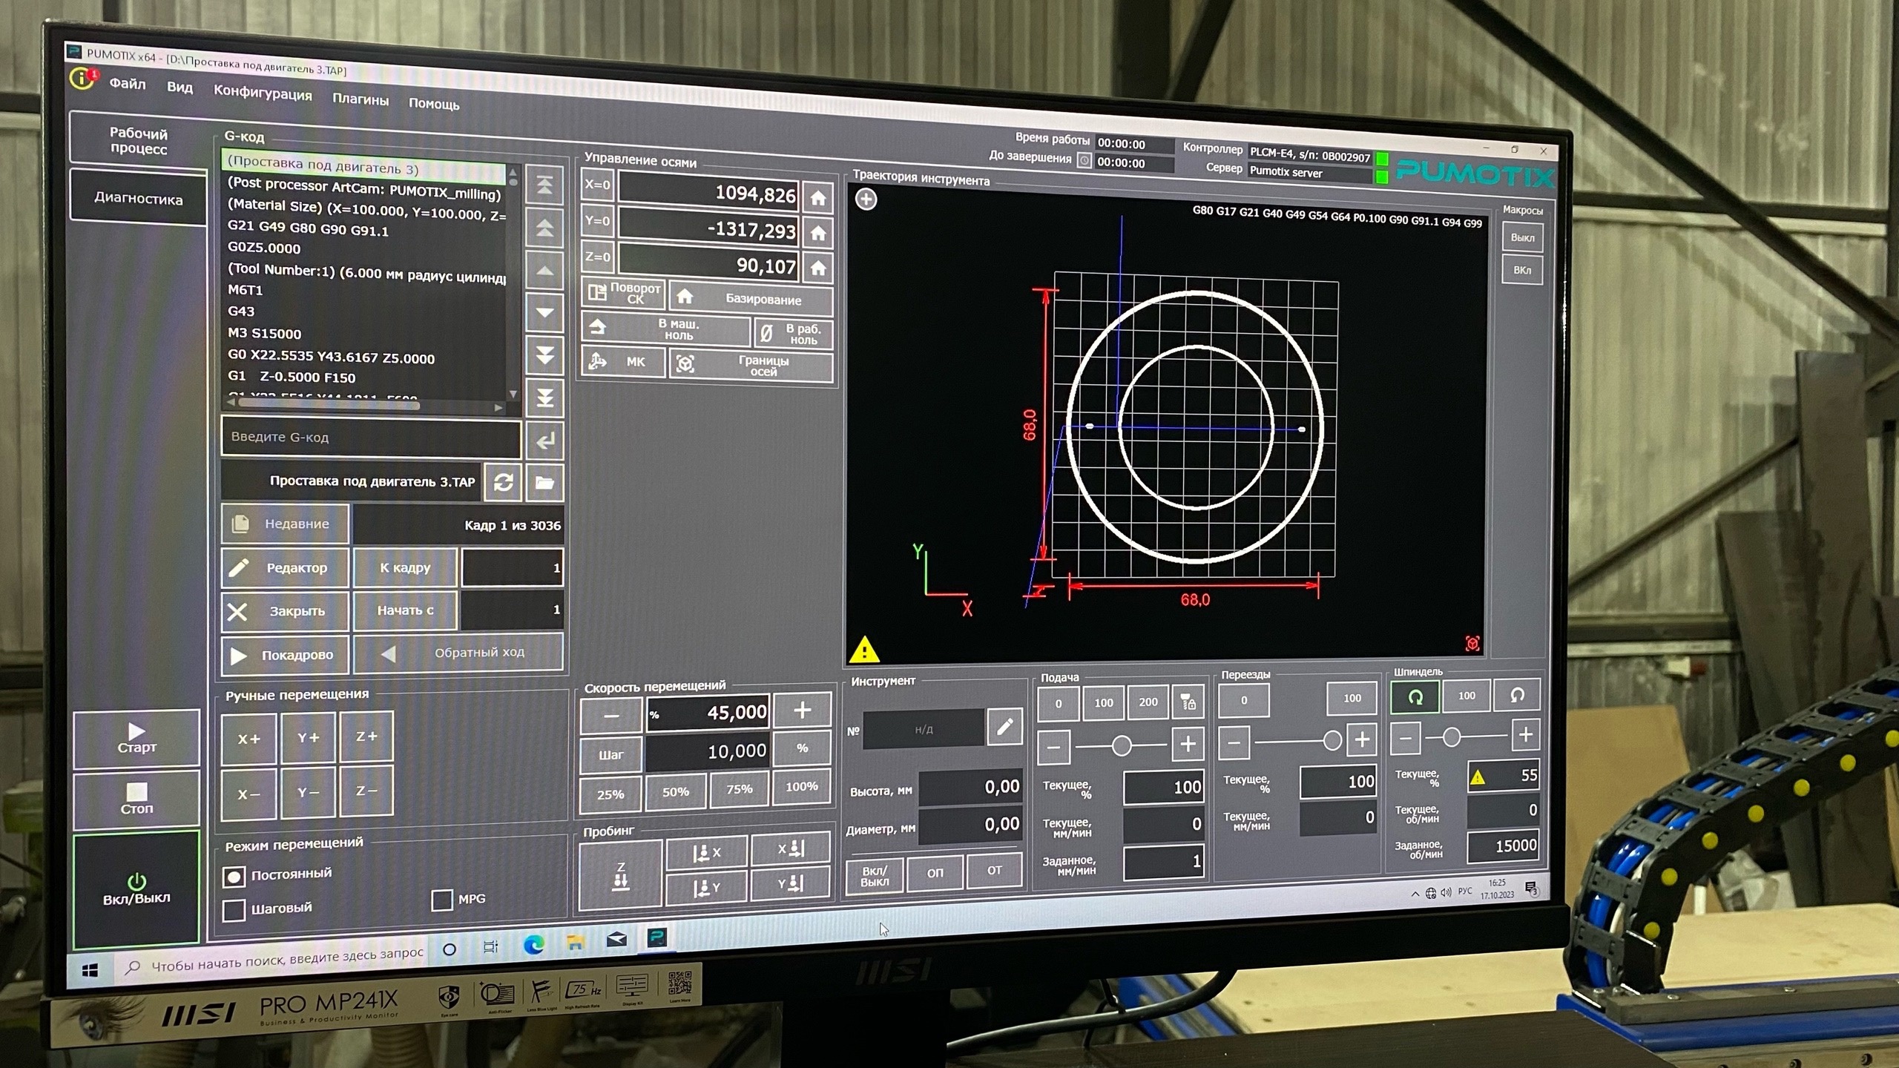Probe the X axis in the positive direction
This screenshot has height=1068, width=1899.
point(707,853)
